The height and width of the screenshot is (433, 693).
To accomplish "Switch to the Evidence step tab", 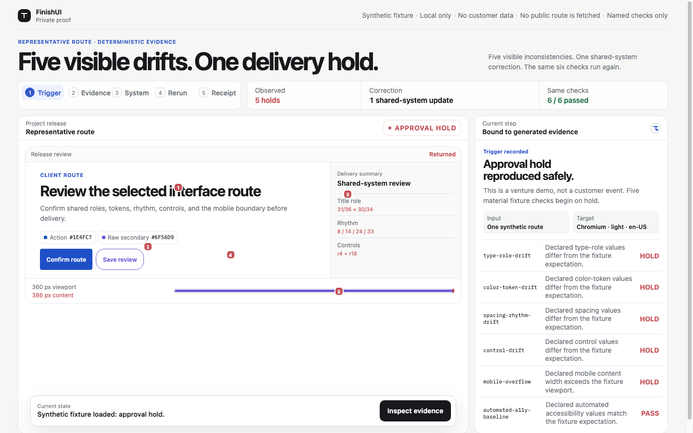I will pyautogui.click(x=90, y=93).
